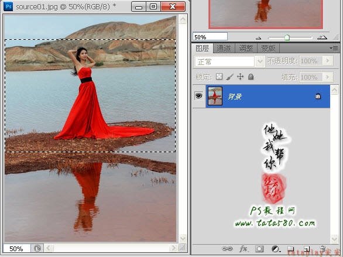Screen dimensions: 343x257
Task: Click layers panel scroll up arrow
Action: point(334,90)
